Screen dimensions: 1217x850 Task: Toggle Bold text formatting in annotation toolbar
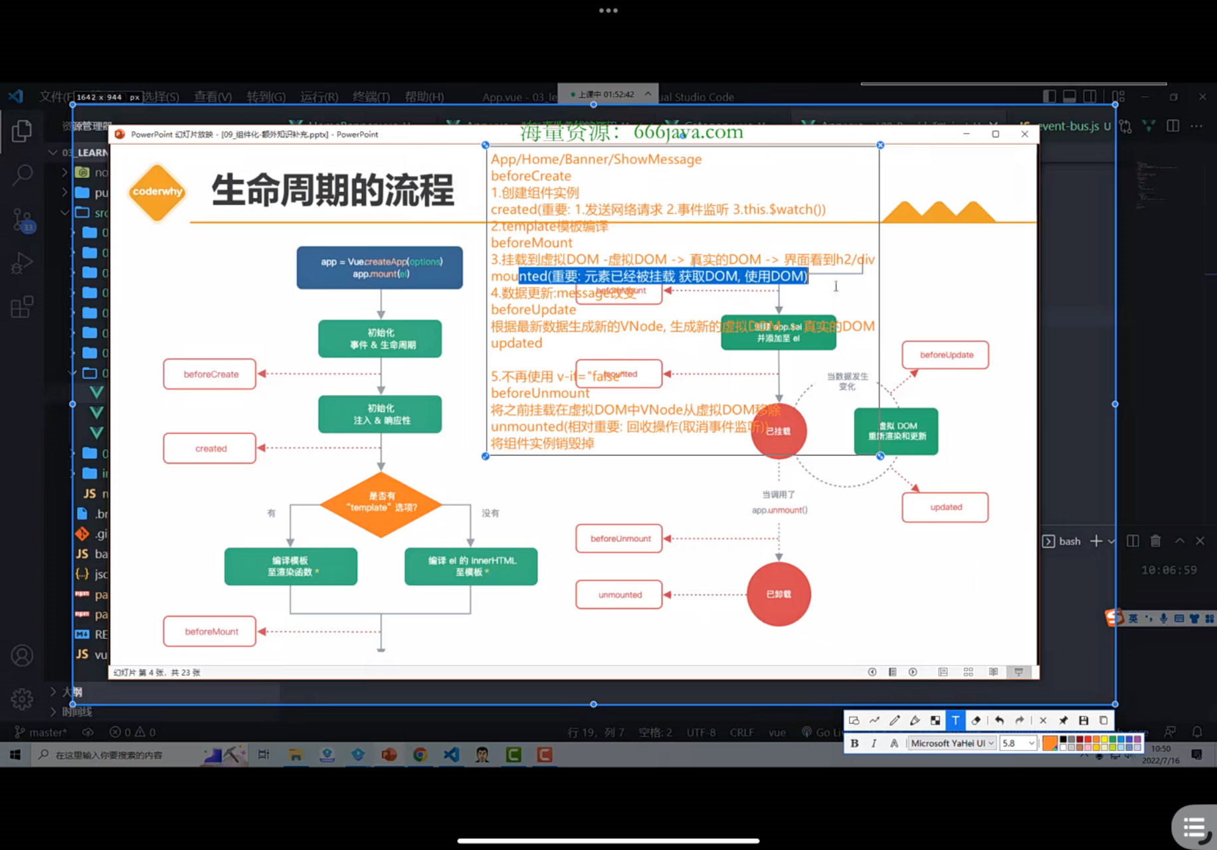(854, 743)
